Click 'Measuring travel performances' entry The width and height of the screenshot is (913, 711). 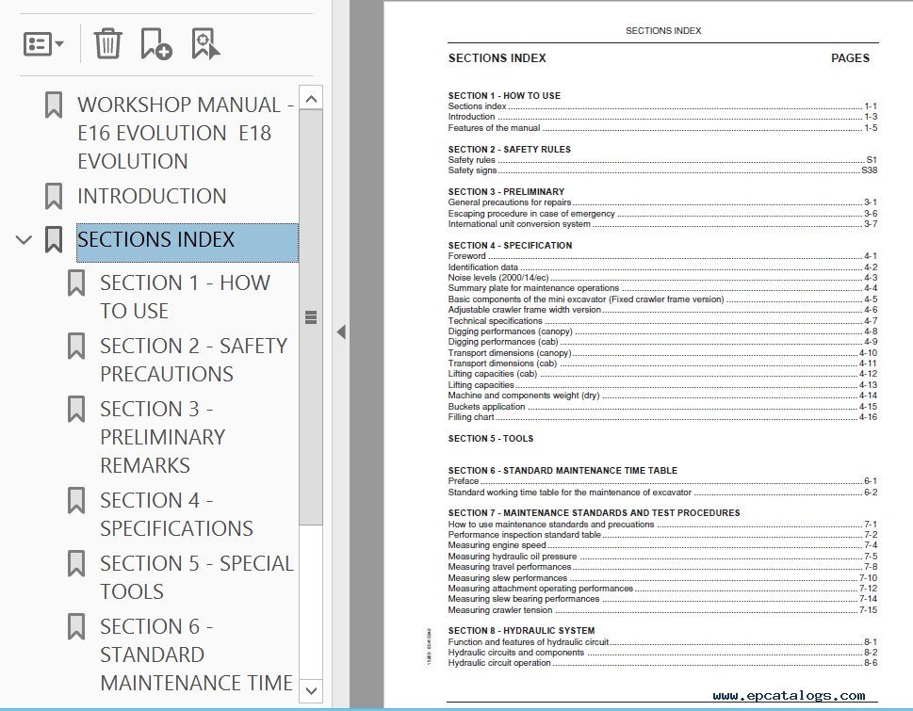coord(662,567)
